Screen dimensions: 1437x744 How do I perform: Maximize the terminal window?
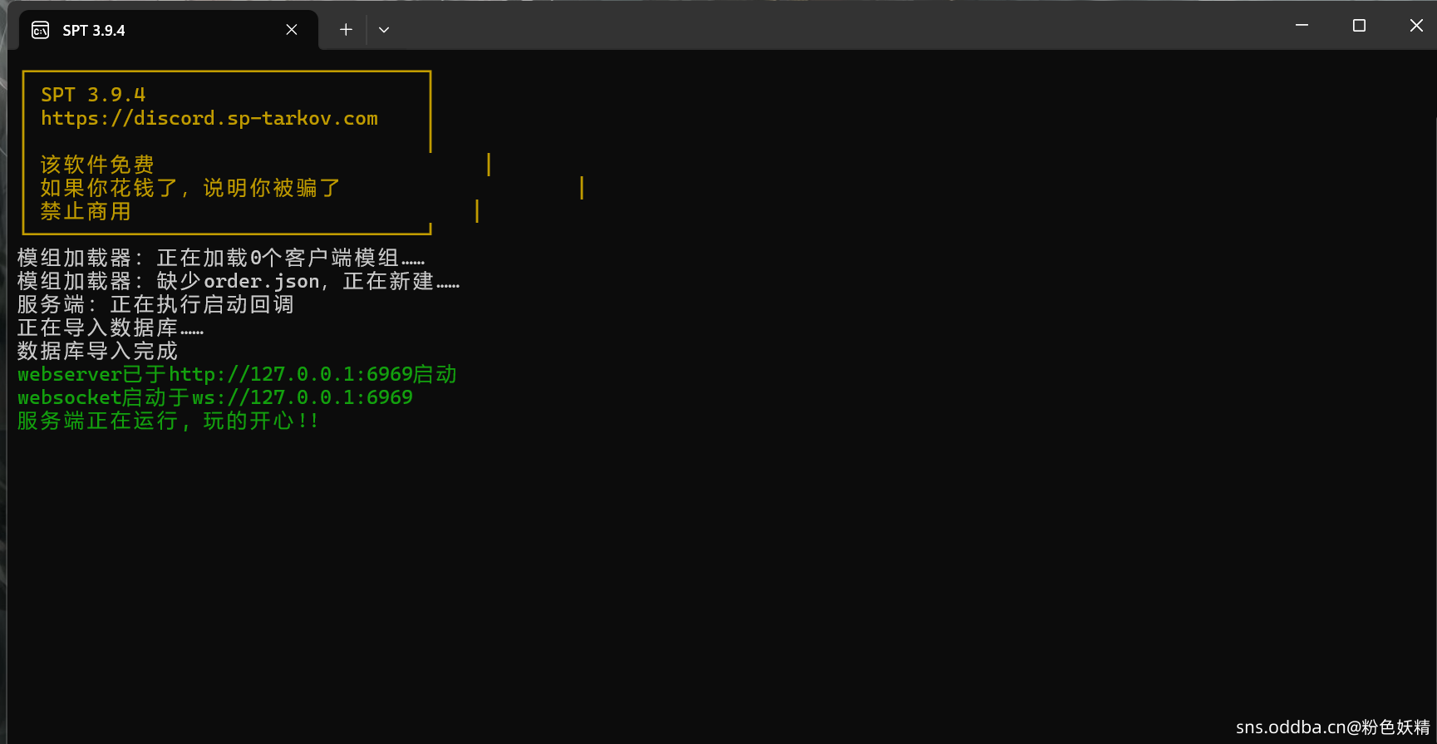coord(1359,26)
